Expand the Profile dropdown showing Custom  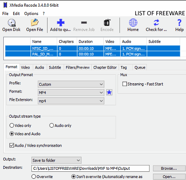click(71, 84)
